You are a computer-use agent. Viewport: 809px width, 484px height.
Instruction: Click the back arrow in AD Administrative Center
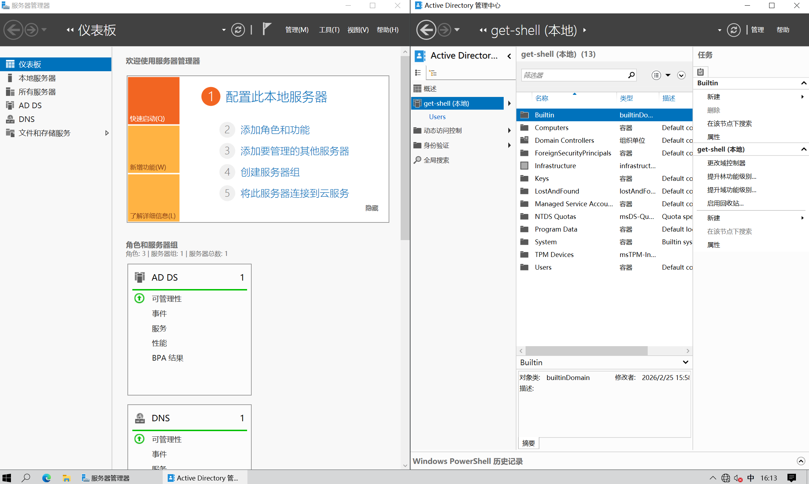pyautogui.click(x=426, y=30)
